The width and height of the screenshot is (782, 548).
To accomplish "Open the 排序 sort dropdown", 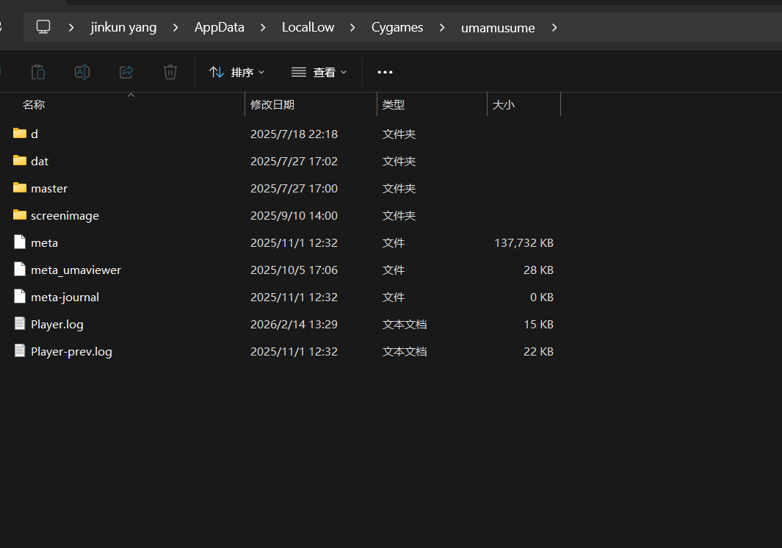I will [236, 73].
